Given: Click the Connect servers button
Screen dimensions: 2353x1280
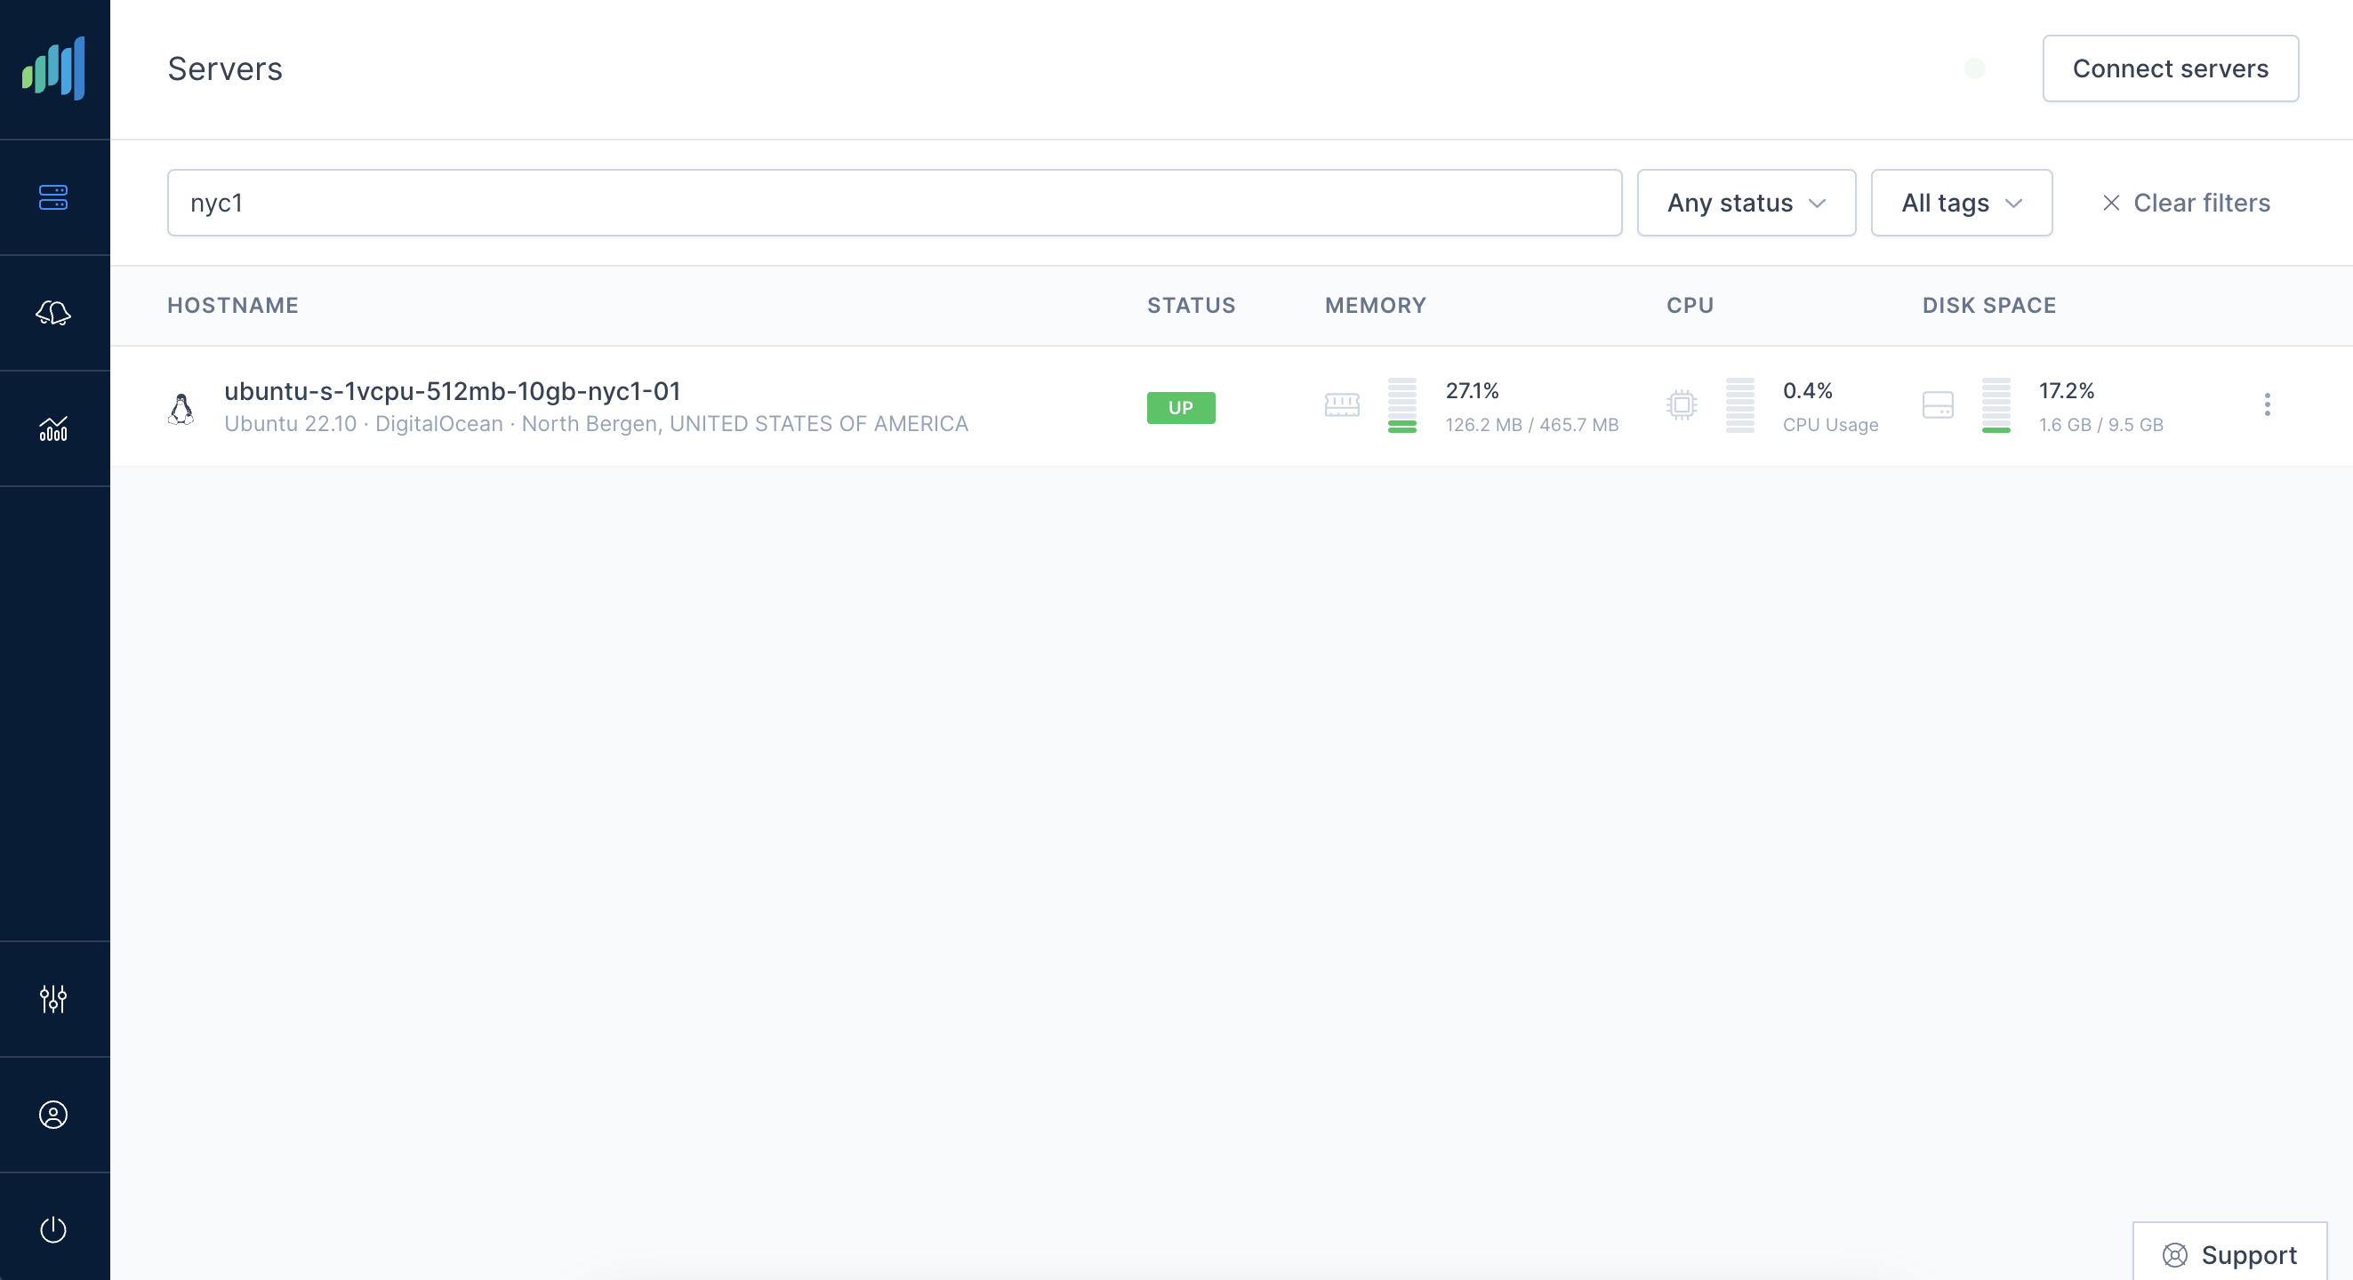Looking at the screenshot, I should coord(2170,68).
